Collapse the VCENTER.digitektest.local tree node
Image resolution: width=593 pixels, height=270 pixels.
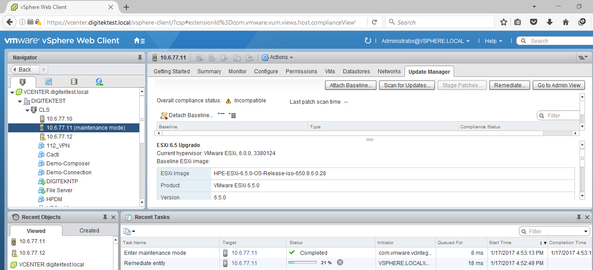12,92
